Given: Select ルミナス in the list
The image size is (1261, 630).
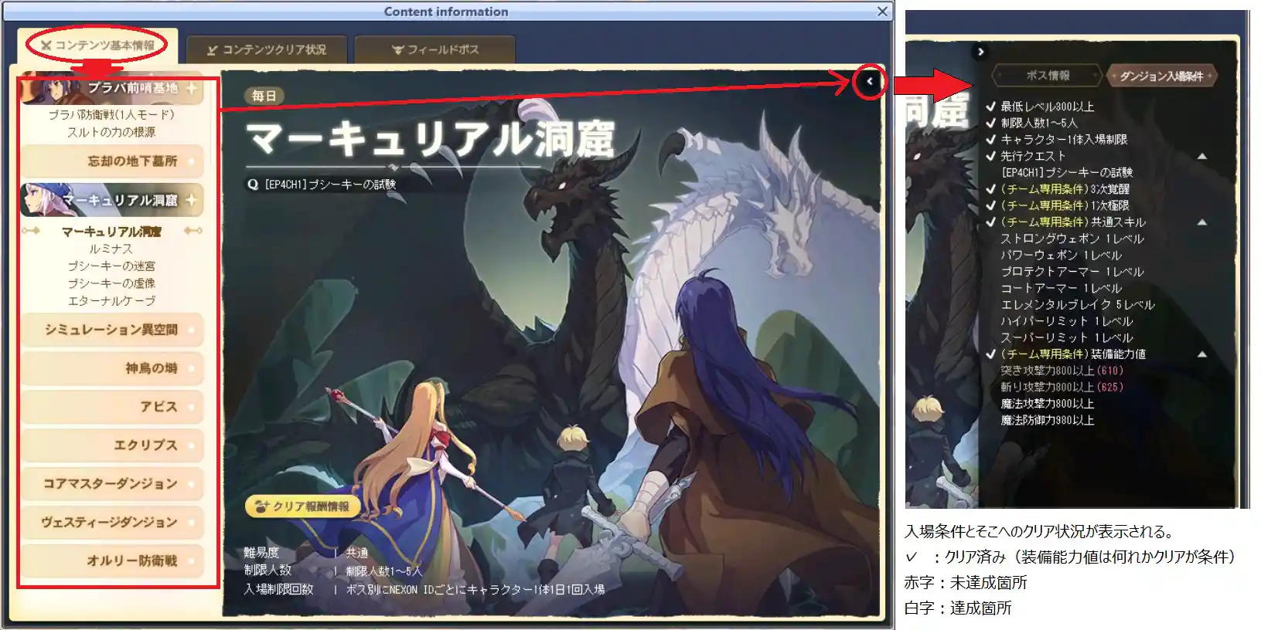Looking at the screenshot, I should (111, 249).
